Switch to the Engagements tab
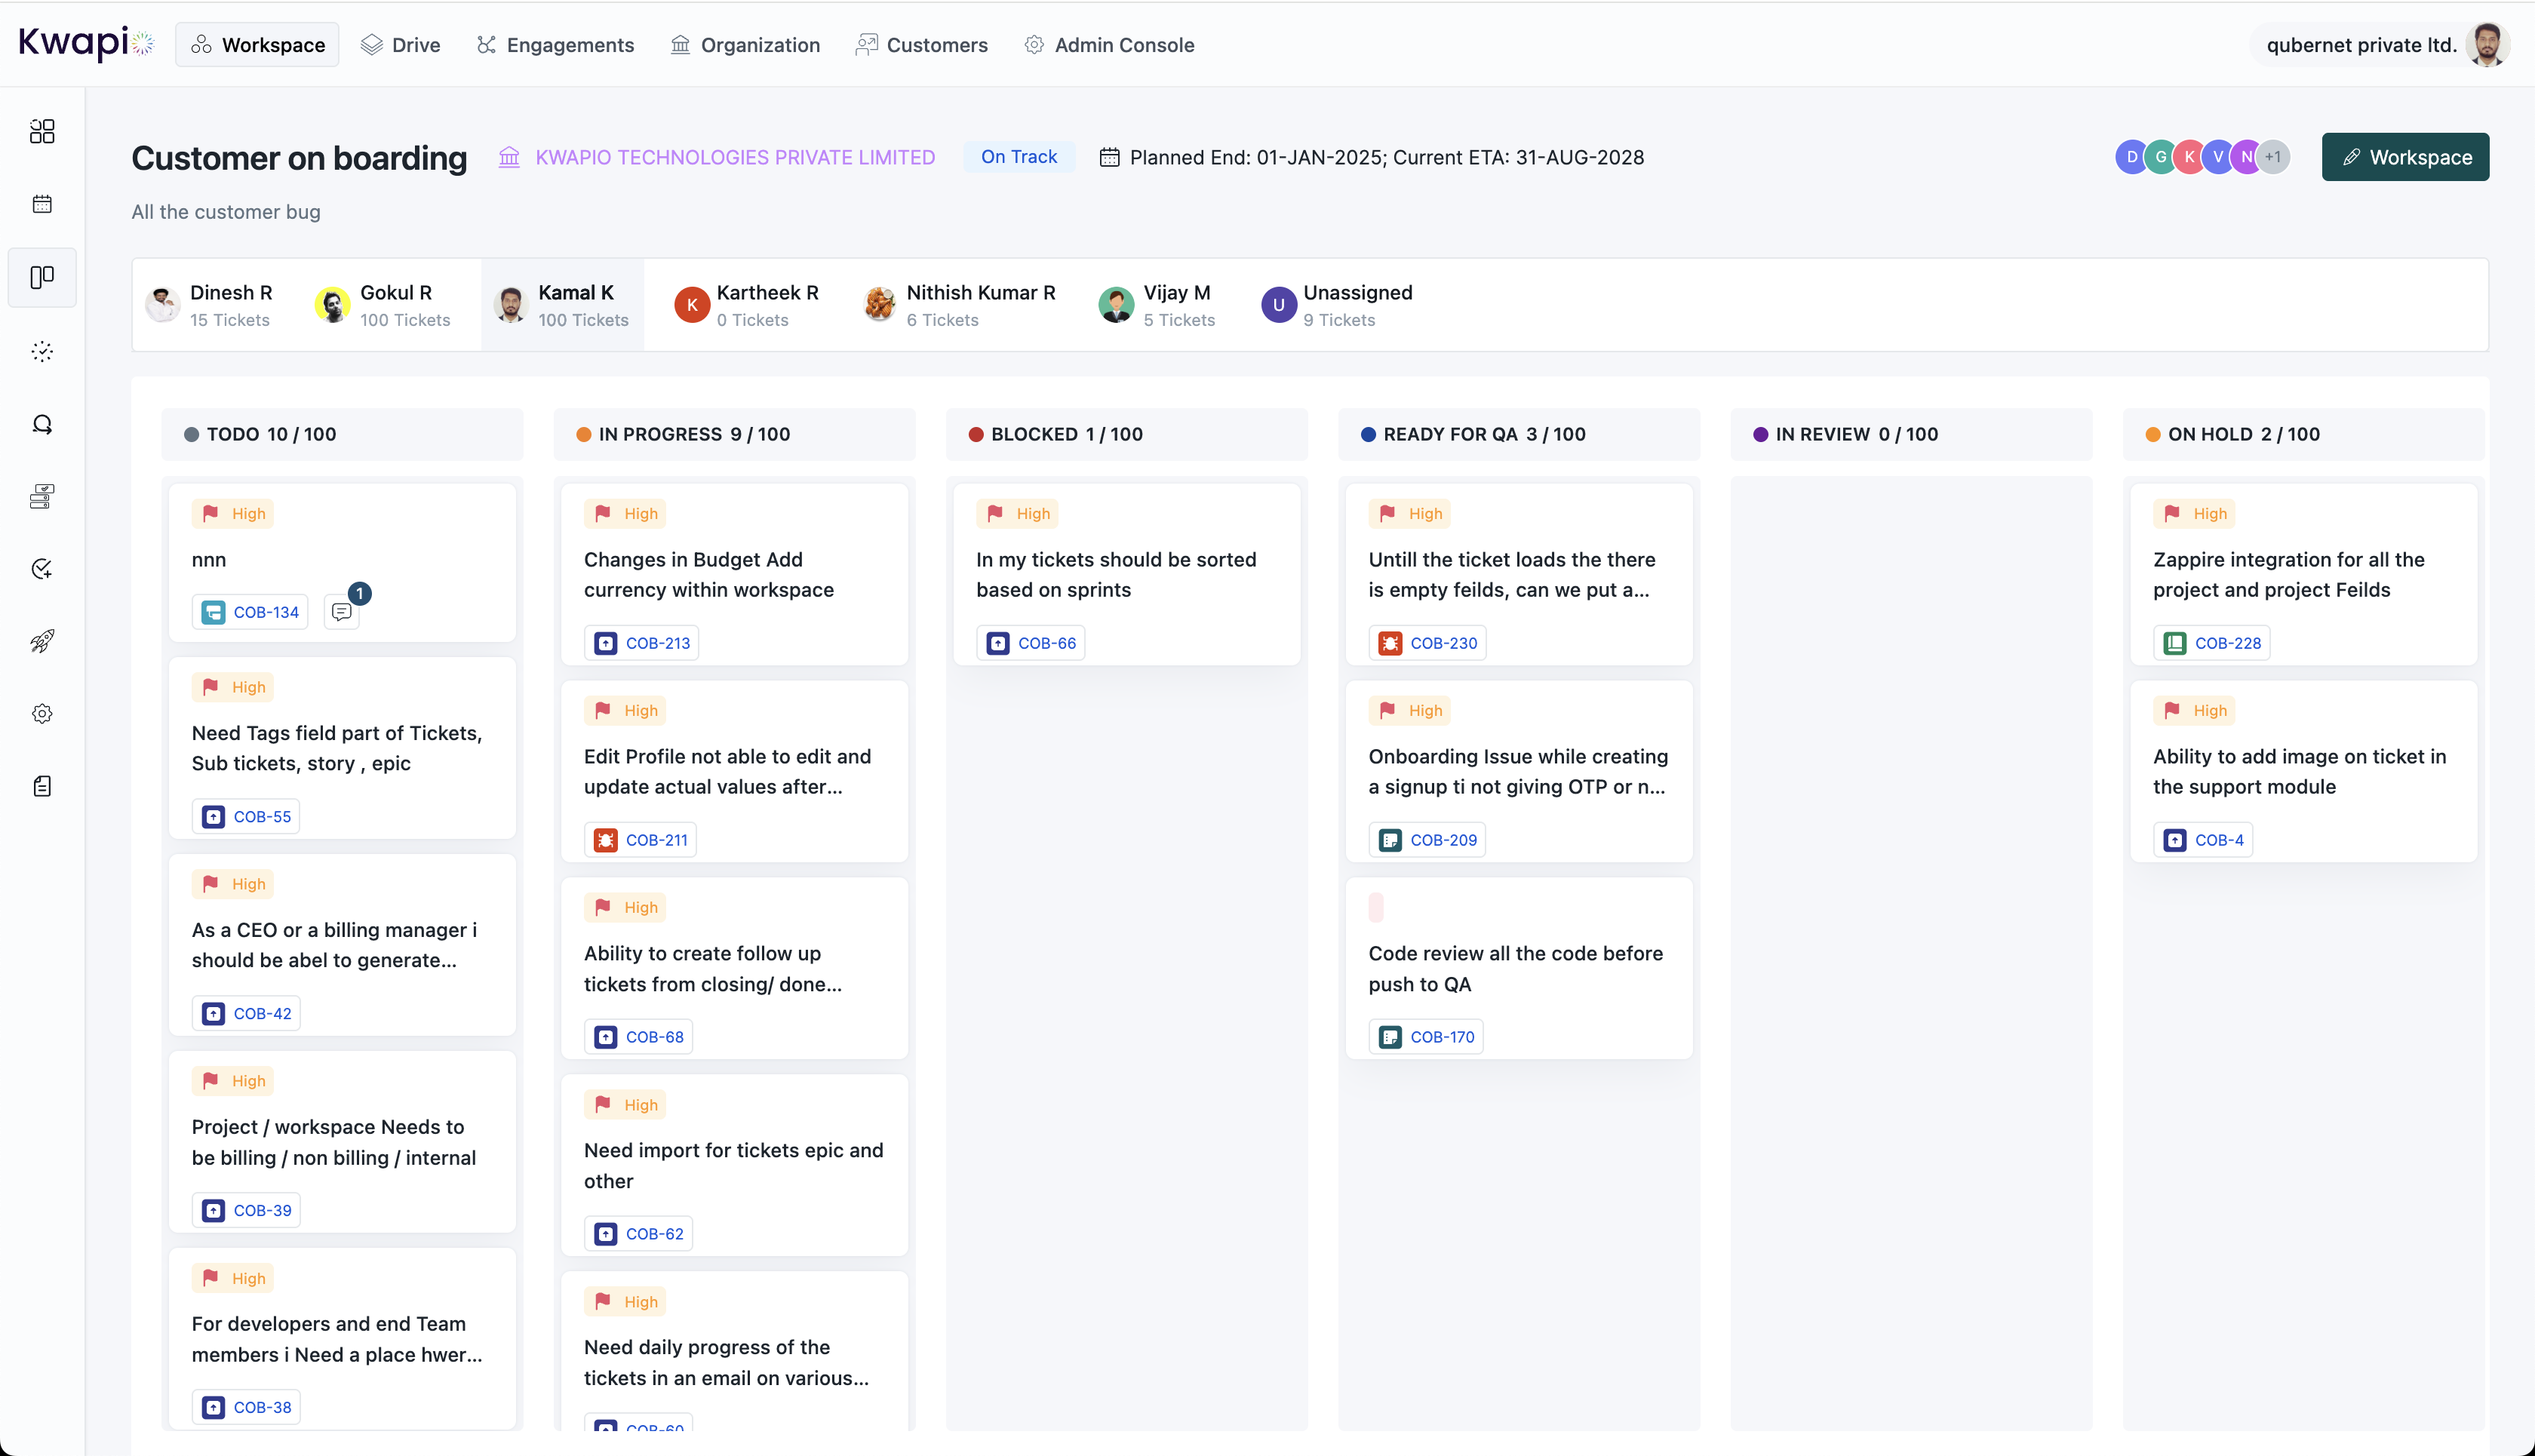The image size is (2535, 1456). click(555, 45)
